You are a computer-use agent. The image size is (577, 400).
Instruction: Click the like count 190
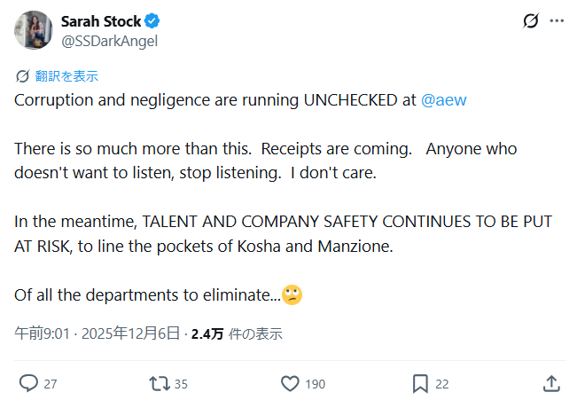tap(315, 384)
